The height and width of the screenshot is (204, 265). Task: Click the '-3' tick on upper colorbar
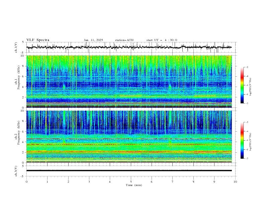coord(247,67)
